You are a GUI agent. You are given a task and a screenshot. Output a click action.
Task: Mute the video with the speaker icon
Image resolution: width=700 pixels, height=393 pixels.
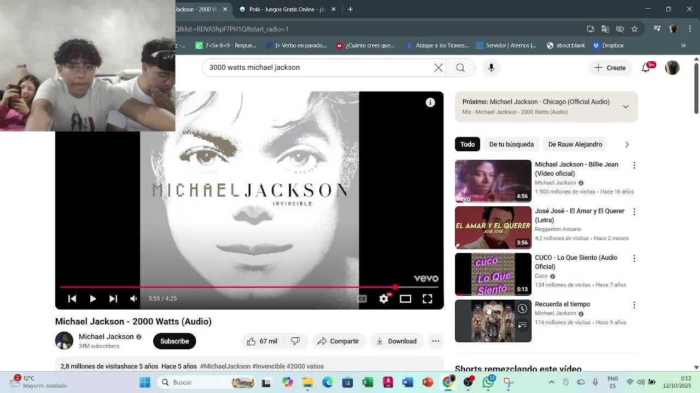point(133,299)
